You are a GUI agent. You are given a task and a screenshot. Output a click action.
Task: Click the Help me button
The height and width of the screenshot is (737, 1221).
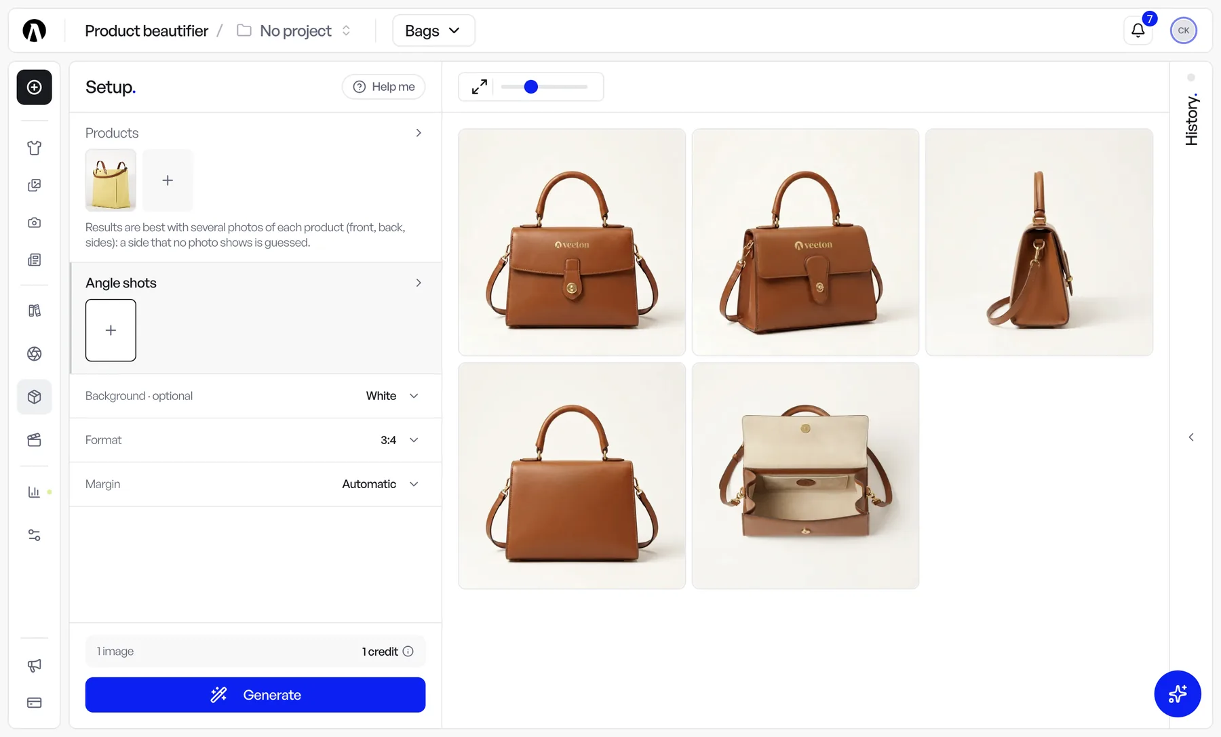[384, 87]
